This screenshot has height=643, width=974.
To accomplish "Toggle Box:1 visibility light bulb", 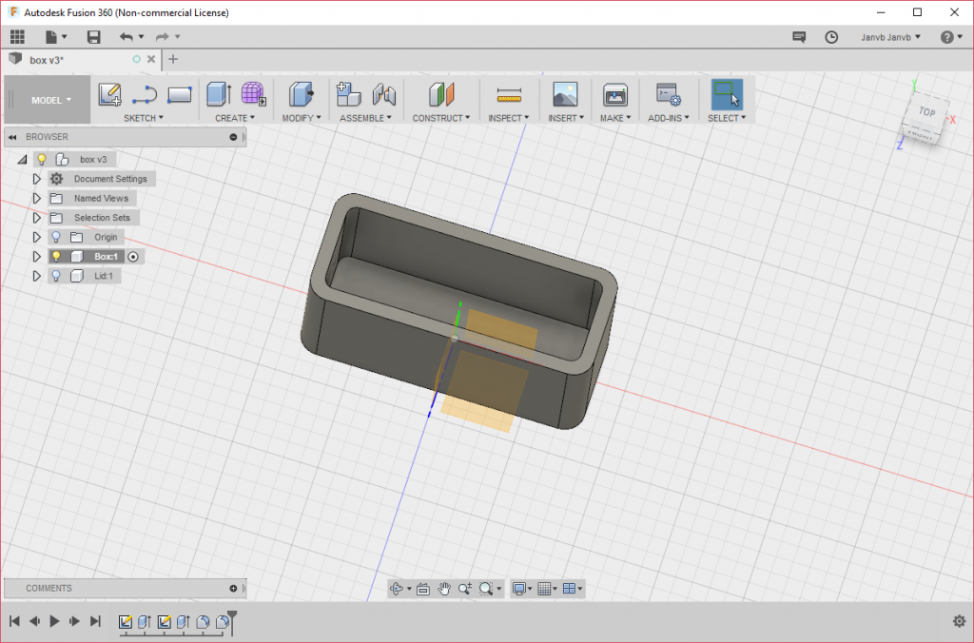I will [x=56, y=256].
